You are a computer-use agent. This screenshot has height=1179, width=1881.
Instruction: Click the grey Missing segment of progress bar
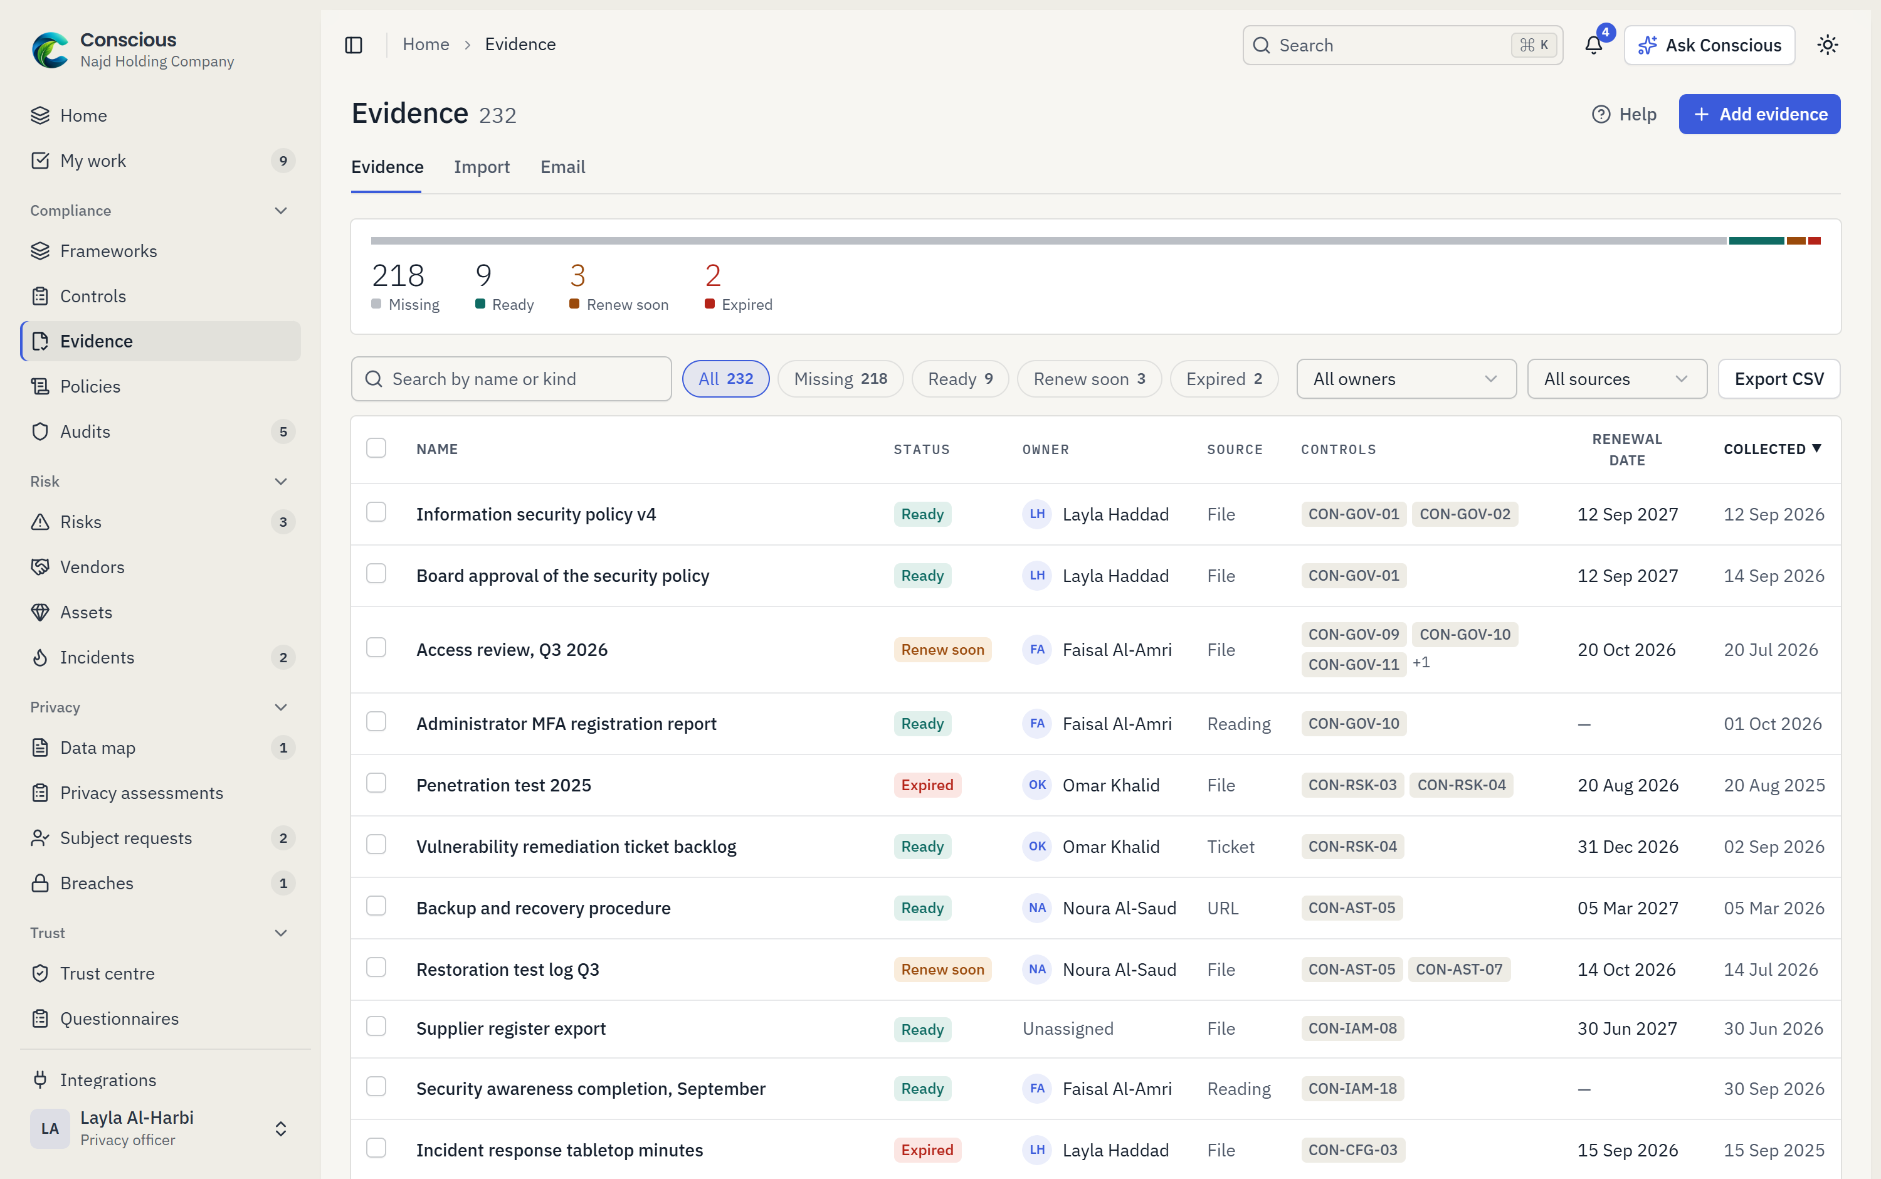coord(1048,241)
